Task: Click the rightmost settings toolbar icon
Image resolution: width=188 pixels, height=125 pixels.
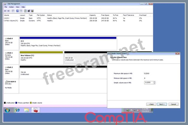Action: (32, 11)
